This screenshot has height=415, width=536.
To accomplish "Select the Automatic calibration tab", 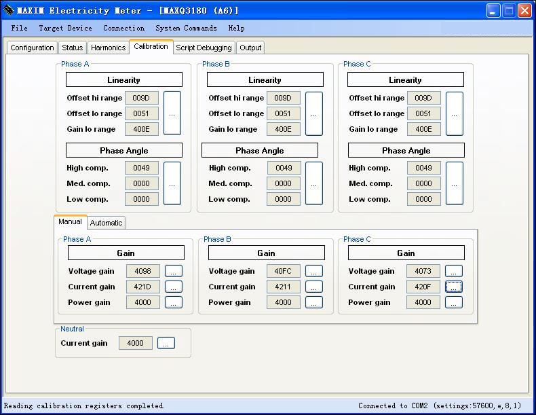I will (x=107, y=223).
